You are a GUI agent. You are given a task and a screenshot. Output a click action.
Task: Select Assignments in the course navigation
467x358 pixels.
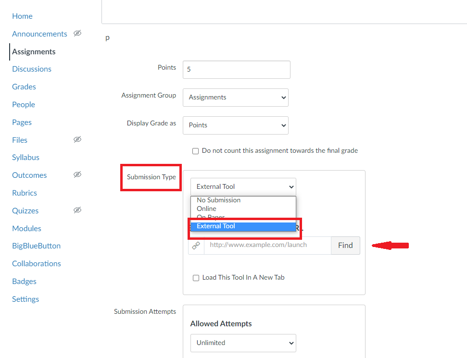coord(34,52)
